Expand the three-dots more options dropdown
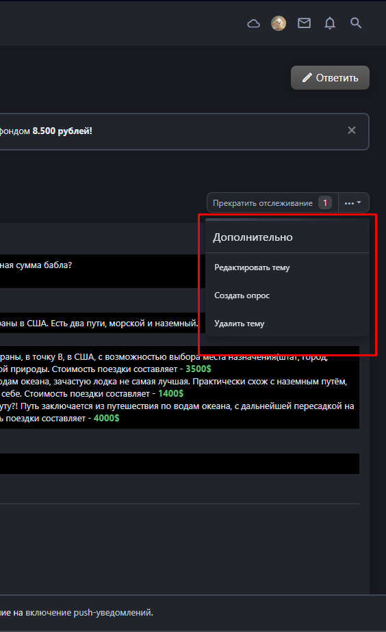Screen dimensions: 386x632 [x=353, y=202]
